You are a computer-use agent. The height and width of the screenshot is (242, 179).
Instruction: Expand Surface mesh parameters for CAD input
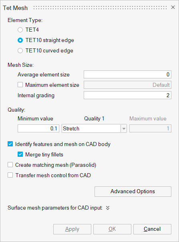pos(108,208)
